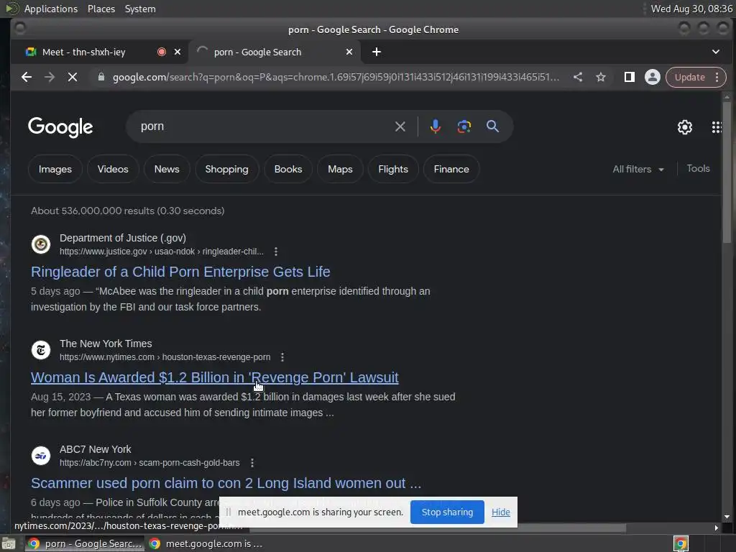
Task: Select the Maps filter
Action: (340, 169)
